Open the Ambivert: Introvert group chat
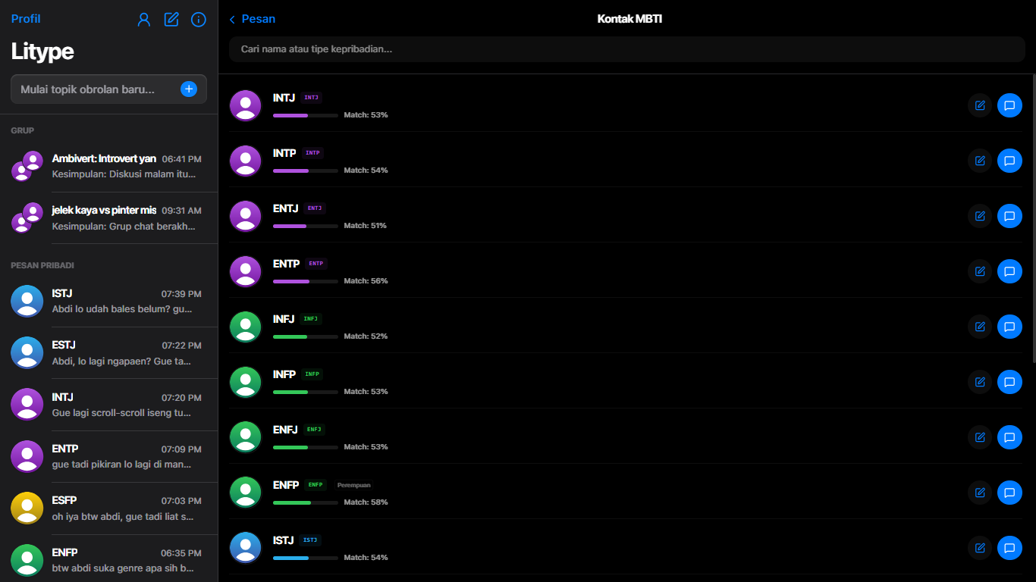 click(108, 166)
